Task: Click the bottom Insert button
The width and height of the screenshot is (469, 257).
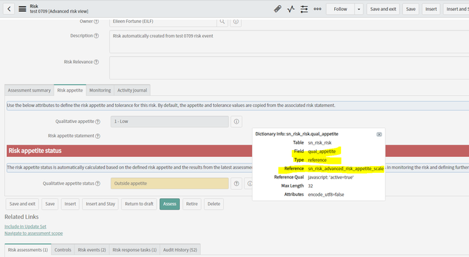Action: coord(70,204)
